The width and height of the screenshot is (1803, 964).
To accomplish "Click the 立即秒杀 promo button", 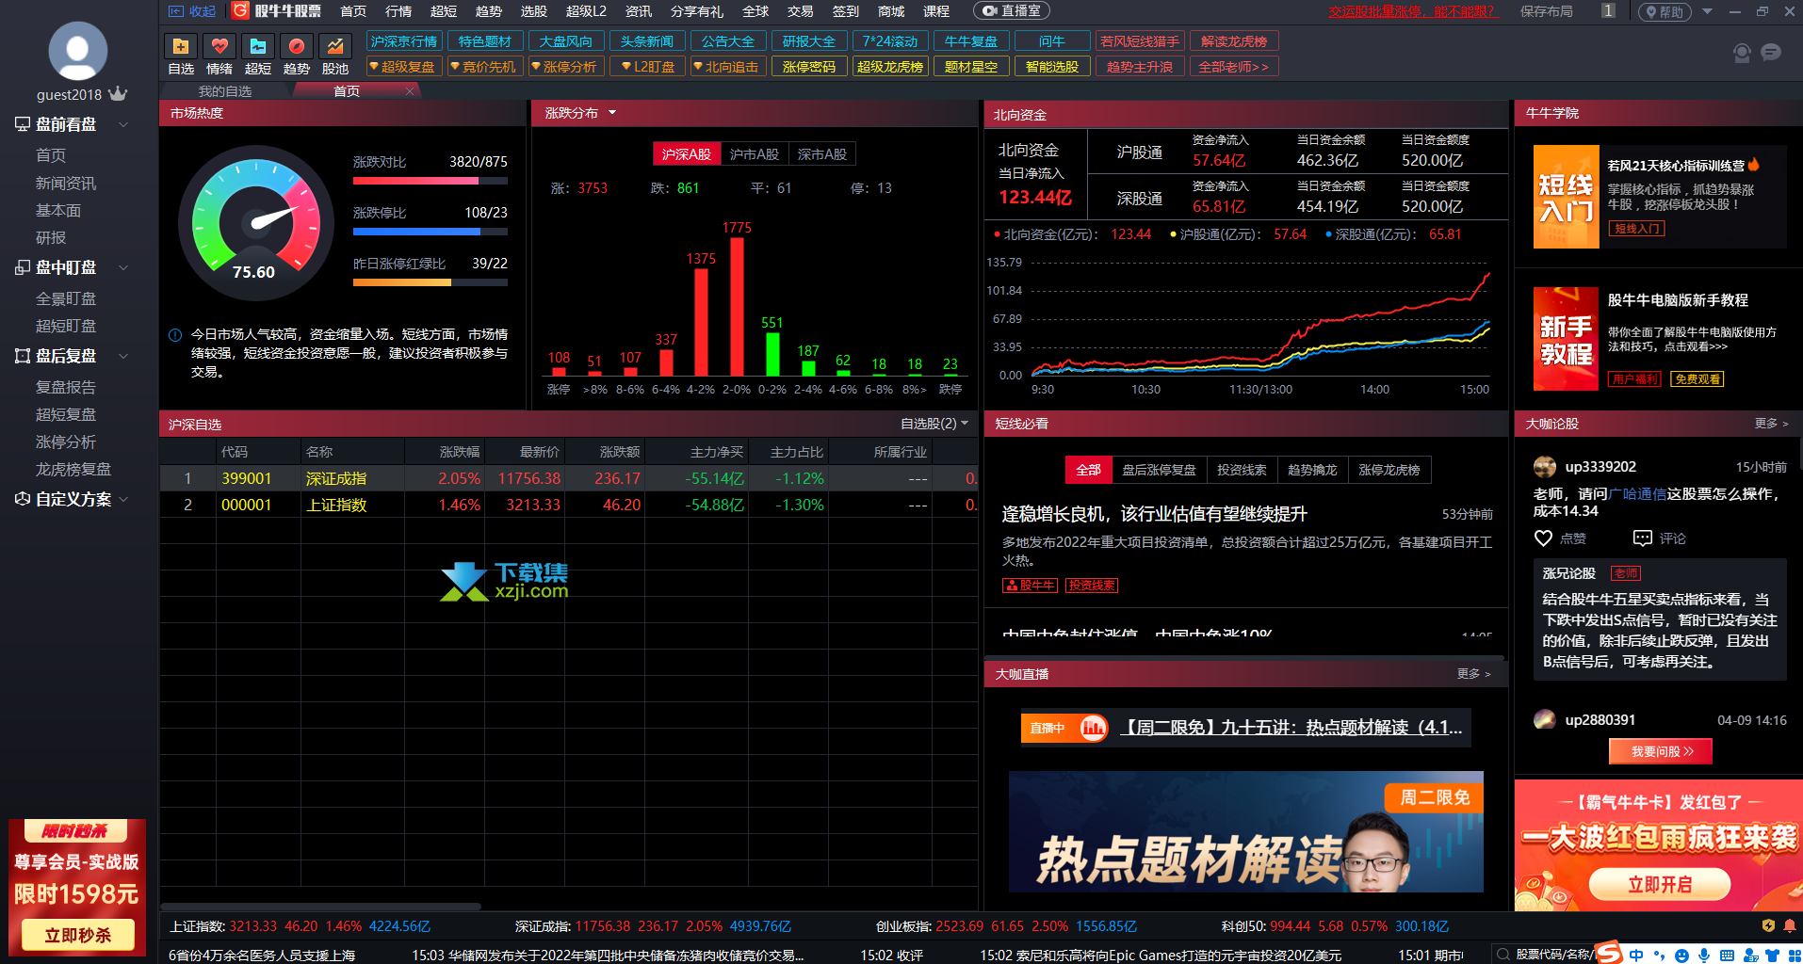I will (x=77, y=935).
